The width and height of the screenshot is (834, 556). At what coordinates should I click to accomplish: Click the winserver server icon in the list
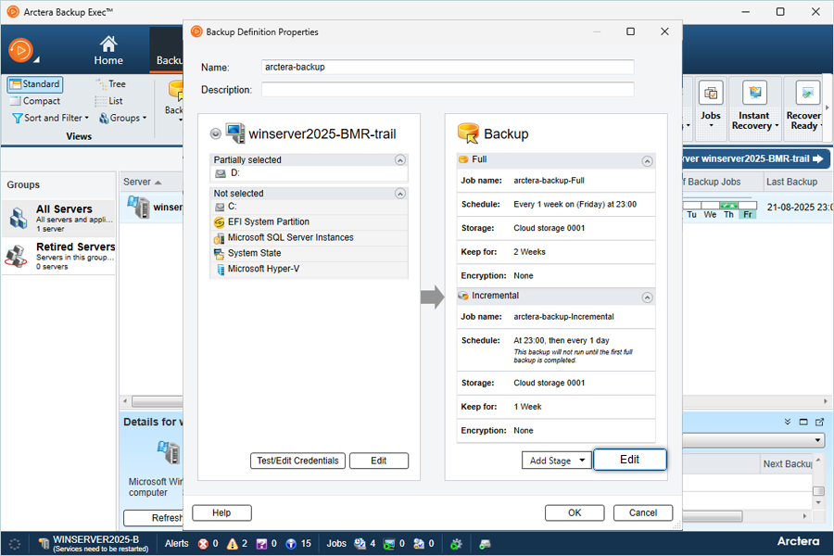pos(138,207)
